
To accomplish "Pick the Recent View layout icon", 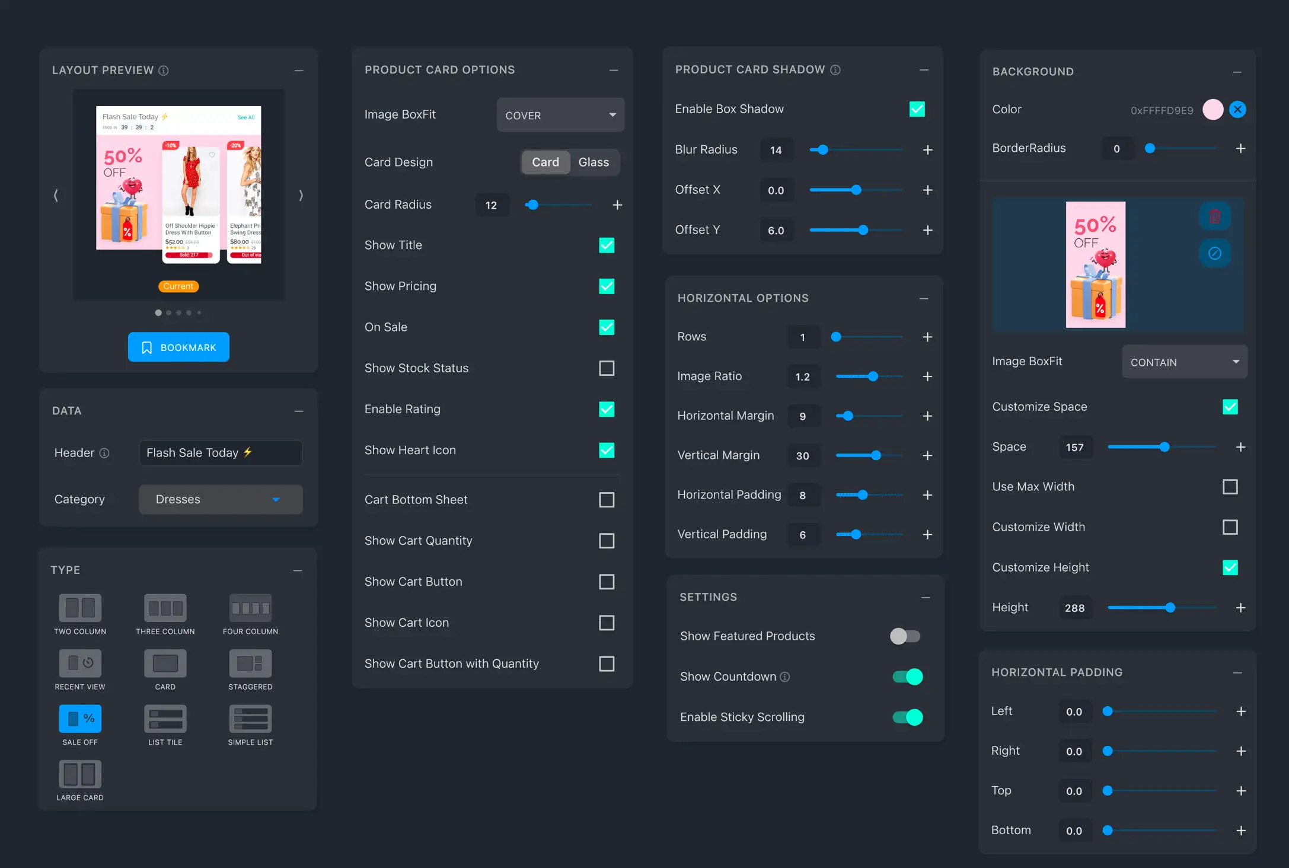I will click(80, 663).
